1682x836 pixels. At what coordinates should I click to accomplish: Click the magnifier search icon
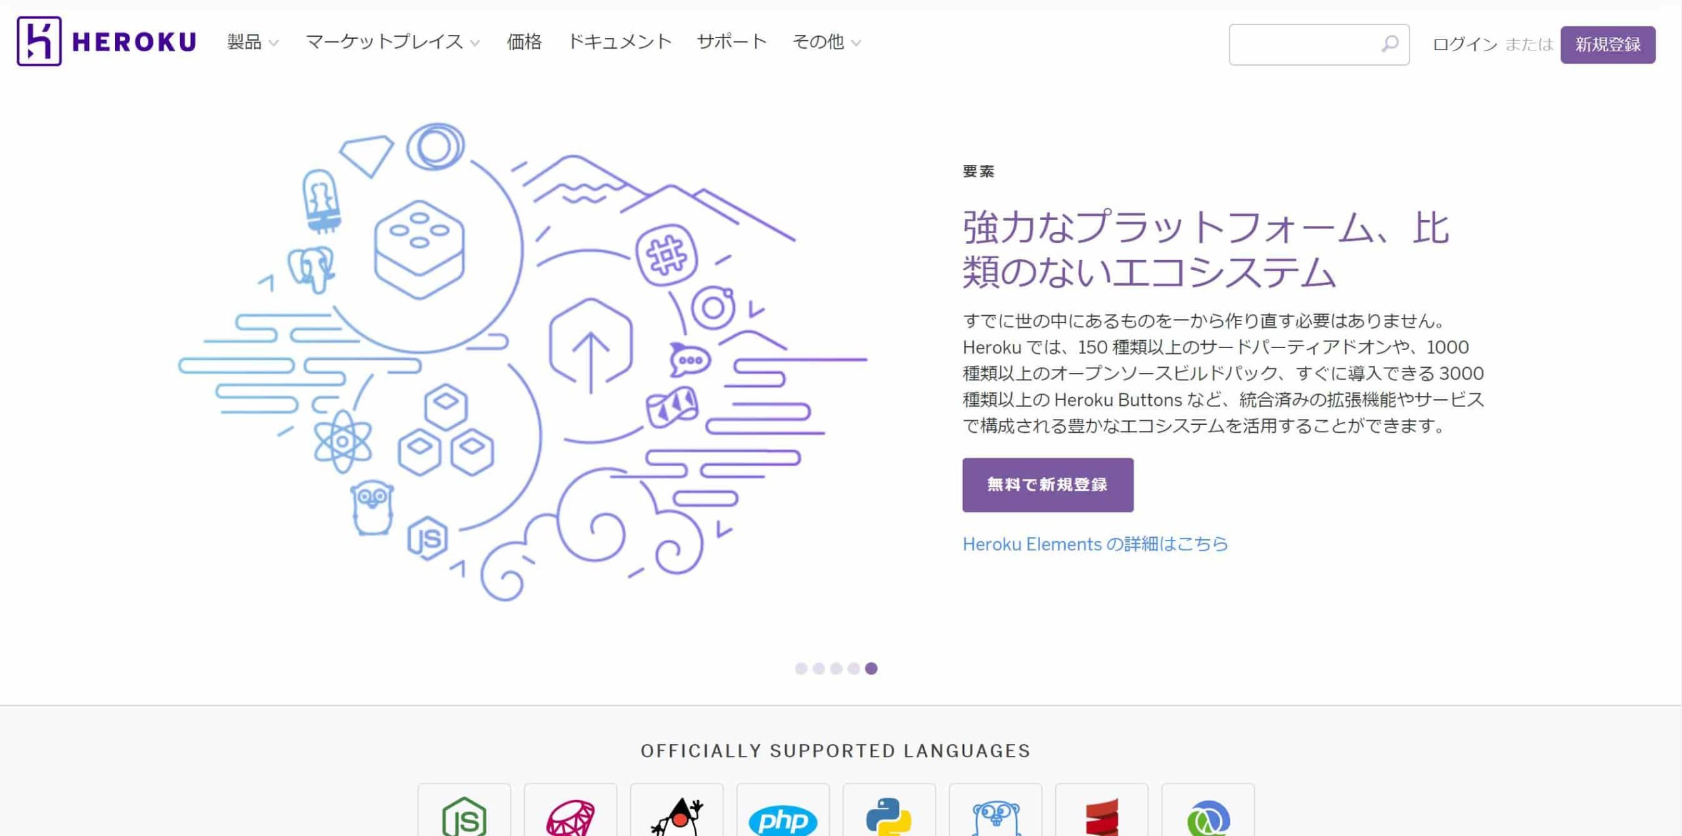pos(1390,44)
